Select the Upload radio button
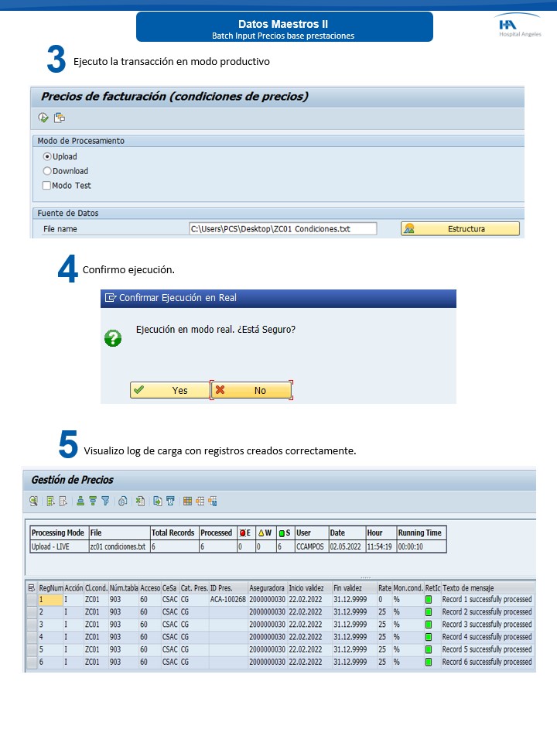This screenshot has height=743, width=557. click(47, 156)
